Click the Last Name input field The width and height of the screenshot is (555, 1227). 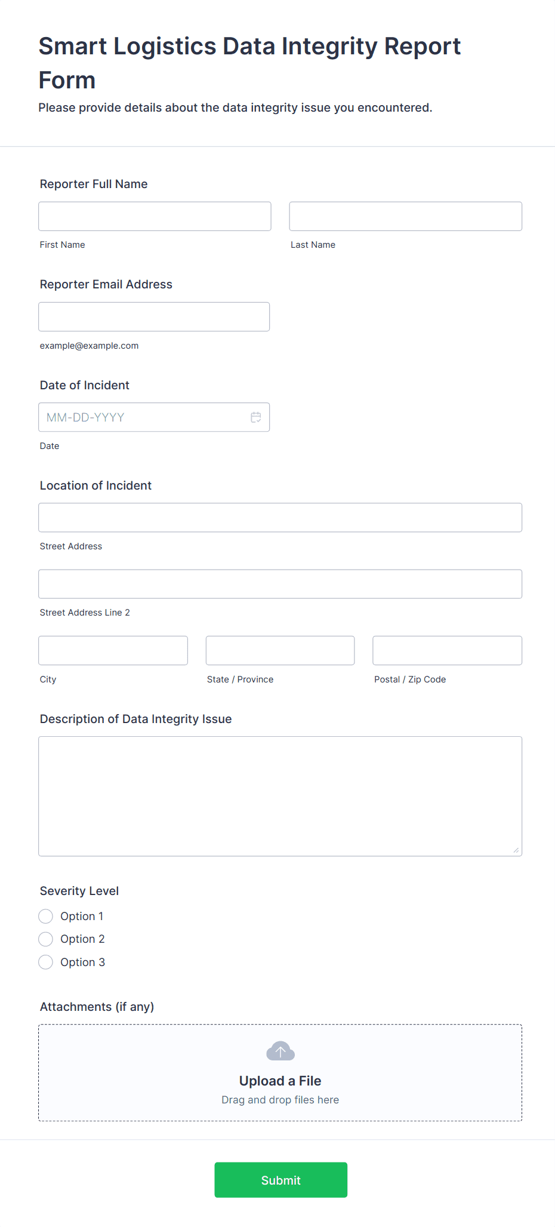point(405,216)
